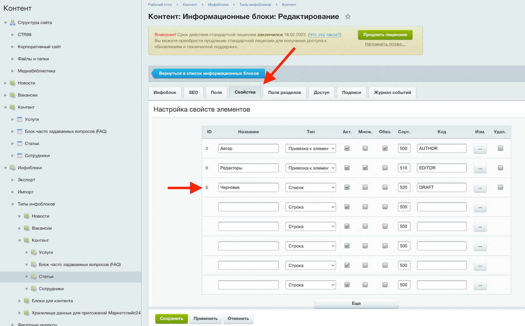
Task: Open the Журнал событий tab
Action: pyautogui.click(x=392, y=92)
